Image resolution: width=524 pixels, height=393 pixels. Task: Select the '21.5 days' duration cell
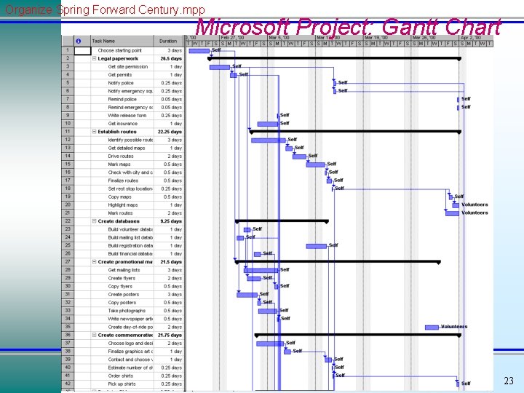(x=168, y=262)
